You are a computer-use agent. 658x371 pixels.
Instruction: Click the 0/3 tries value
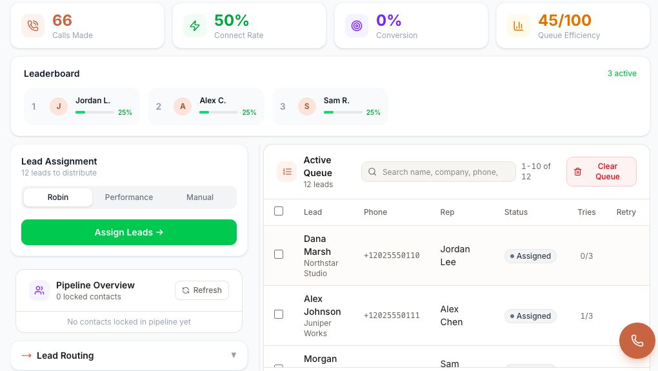(586, 256)
